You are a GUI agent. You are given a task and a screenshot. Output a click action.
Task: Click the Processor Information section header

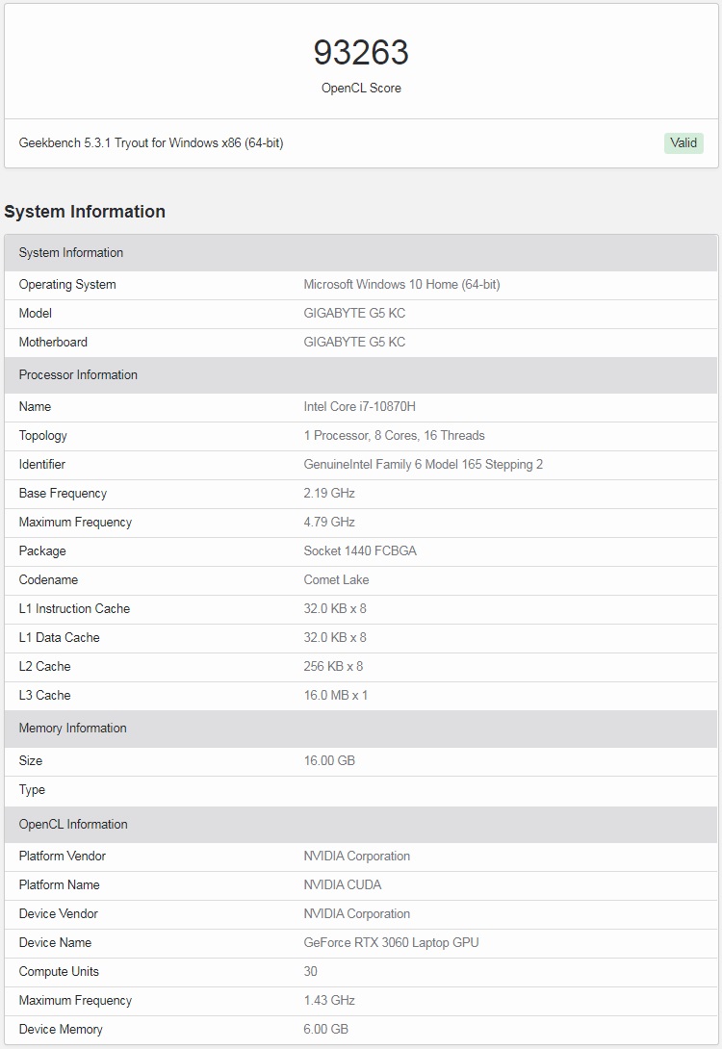(x=78, y=375)
